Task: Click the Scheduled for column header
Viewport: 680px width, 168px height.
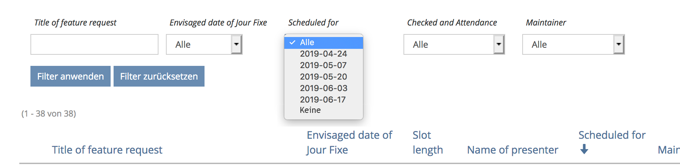Action: (612, 135)
